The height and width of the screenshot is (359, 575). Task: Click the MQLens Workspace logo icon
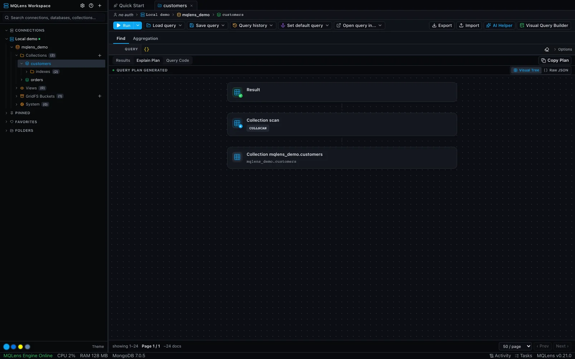(x=6, y=6)
